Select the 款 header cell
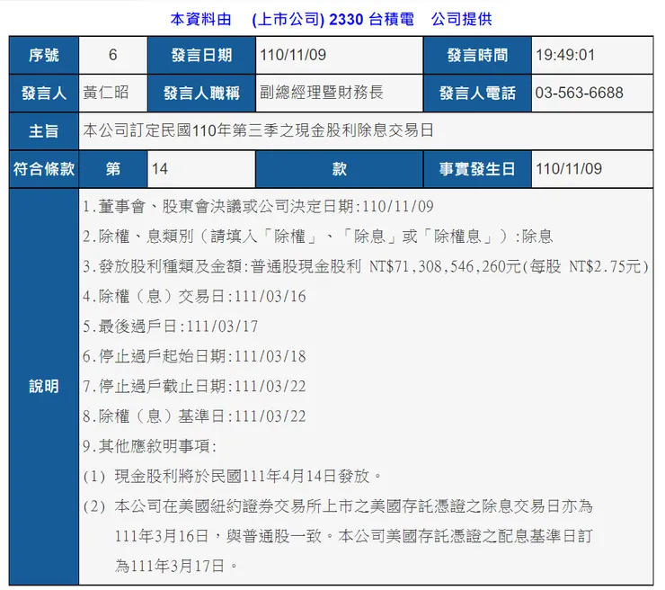This screenshot has width=665, height=590. click(x=340, y=169)
